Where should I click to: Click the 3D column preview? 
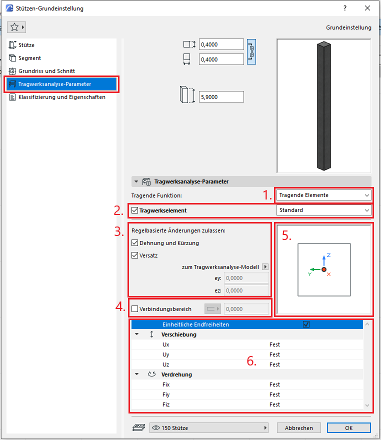click(x=324, y=106)
